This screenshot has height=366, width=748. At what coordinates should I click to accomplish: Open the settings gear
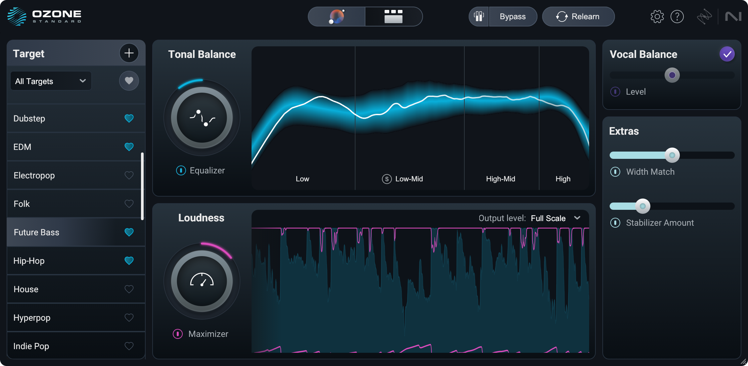pyautogui.click(x=657, y=16)
